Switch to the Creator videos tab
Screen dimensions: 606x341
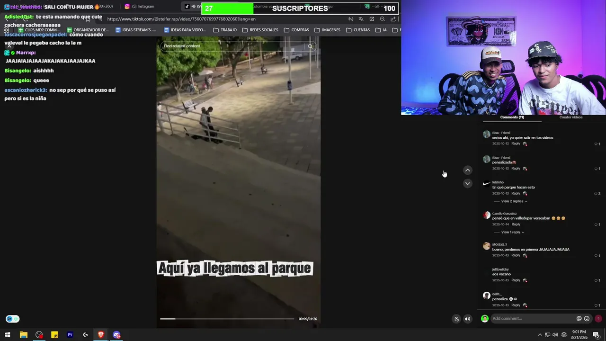pyautogui.click(x=571, y=117)
